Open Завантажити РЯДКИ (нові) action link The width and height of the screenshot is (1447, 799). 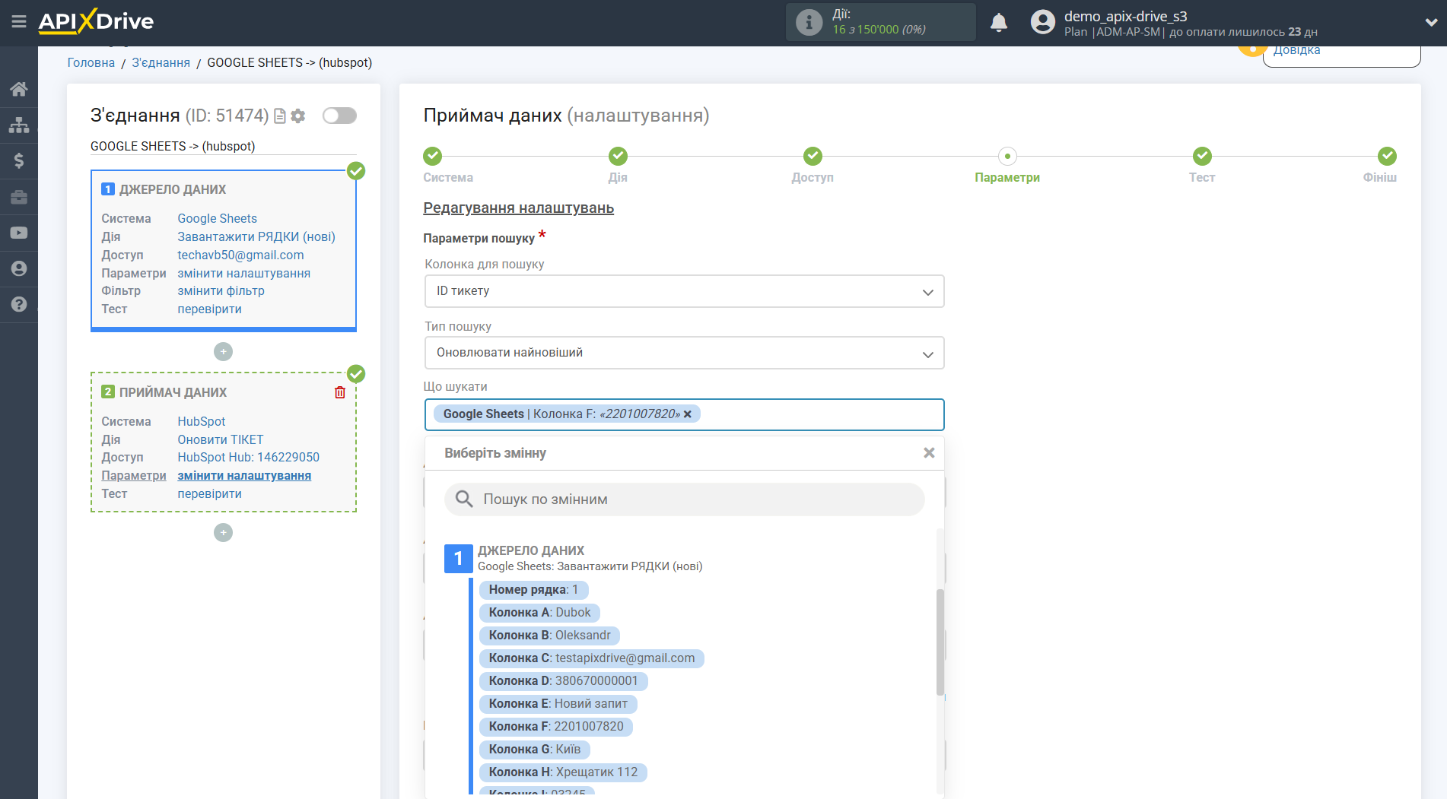click(256, 236)
